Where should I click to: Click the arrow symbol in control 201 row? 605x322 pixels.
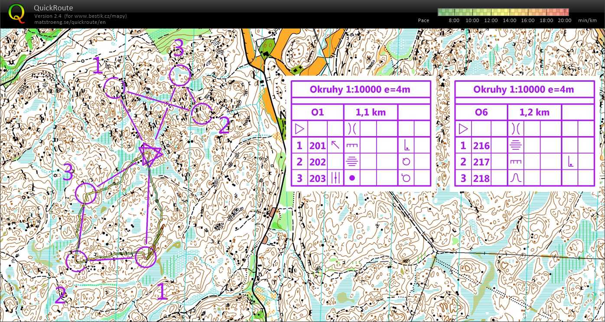(x=335, y=145)
